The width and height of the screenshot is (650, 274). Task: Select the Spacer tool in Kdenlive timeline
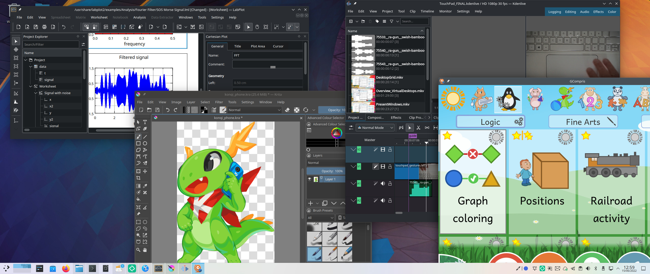click(x=427, y=128)
